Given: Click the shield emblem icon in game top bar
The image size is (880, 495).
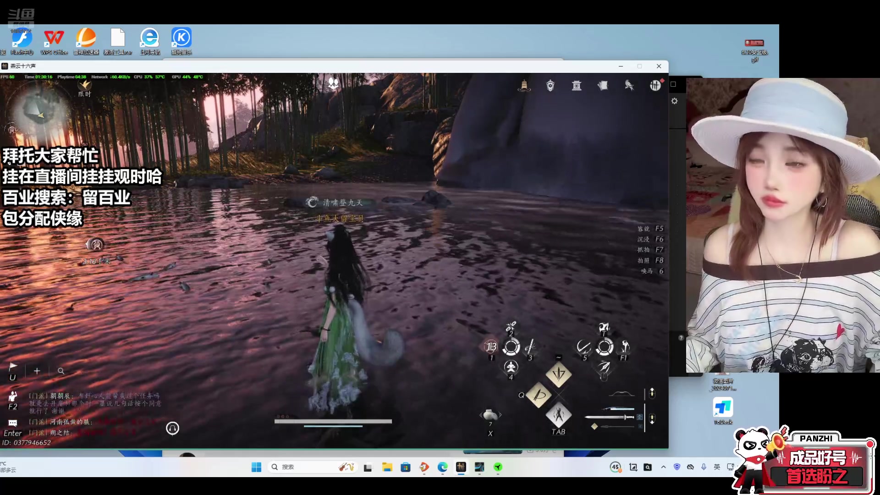Looking at the screenshot, I should tap(550, 85).
